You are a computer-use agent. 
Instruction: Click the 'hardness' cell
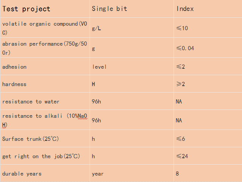45,84
